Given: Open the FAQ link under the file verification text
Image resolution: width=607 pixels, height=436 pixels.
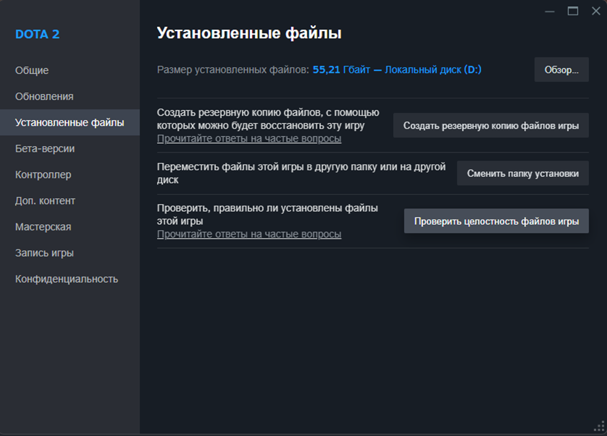Looking at the screenshot, I should (249, 235).
